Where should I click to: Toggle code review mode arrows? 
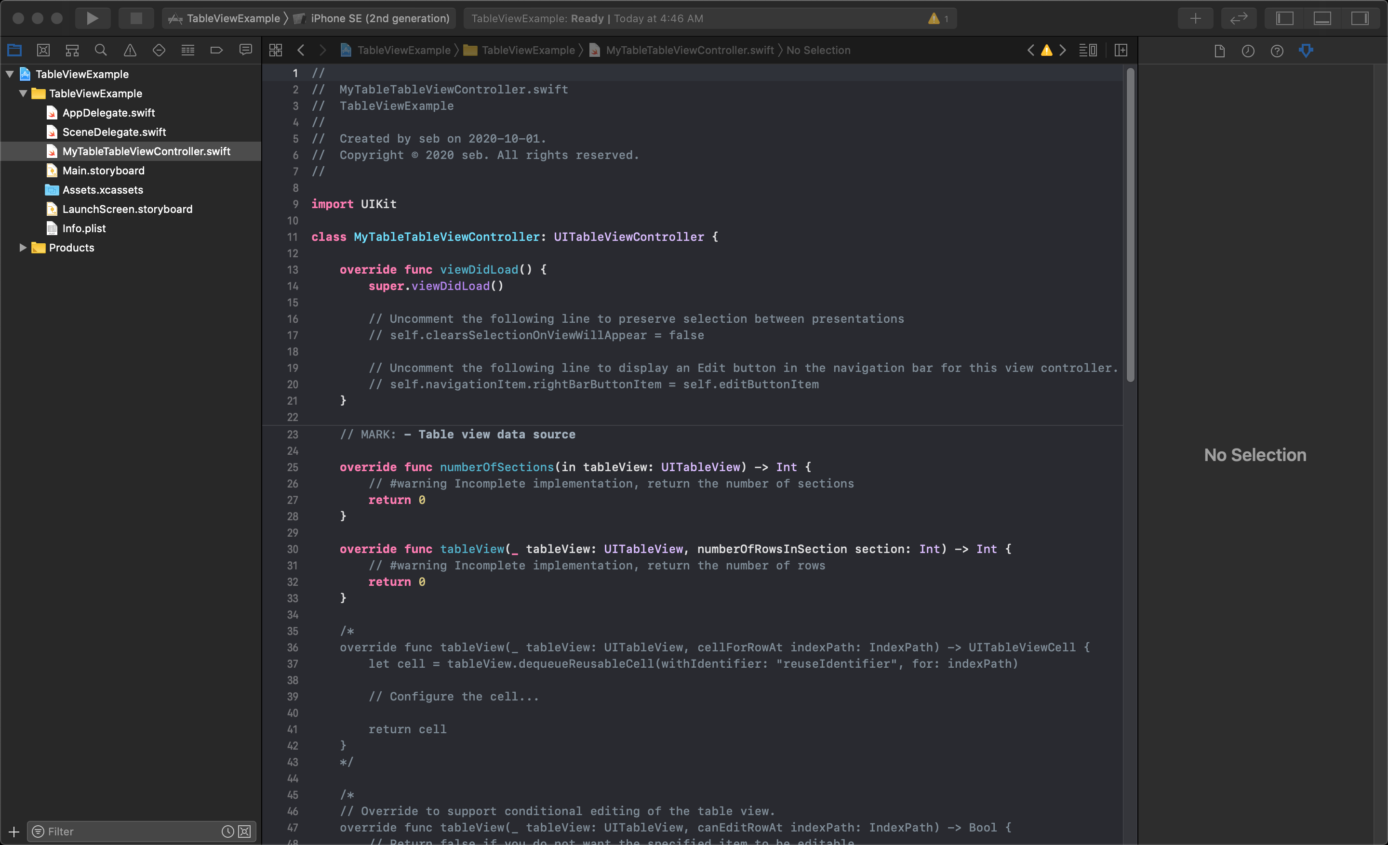point(1238,18)
